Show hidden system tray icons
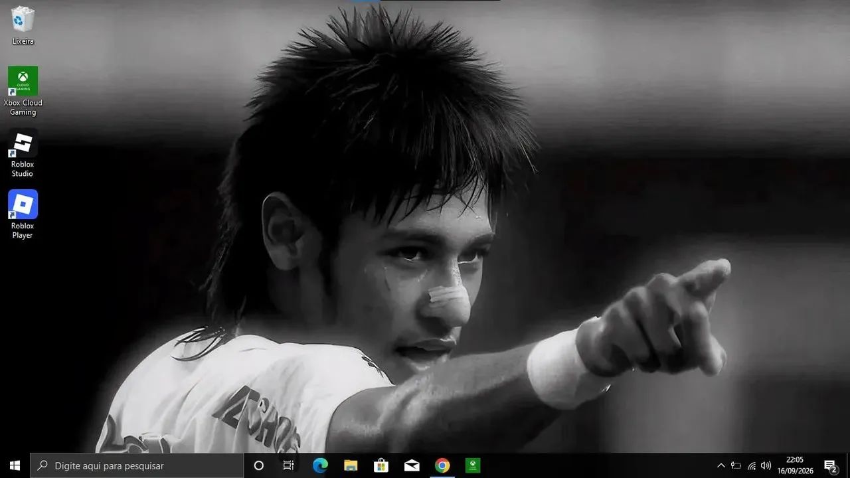Image resolution: width=850 pixels, height=478 pixels. [721, 465]
